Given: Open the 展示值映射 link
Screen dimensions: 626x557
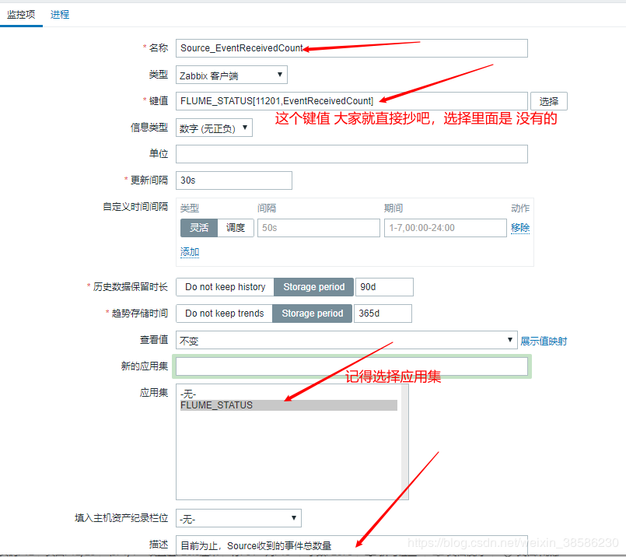Looking at the screenshot, I should 544,342.
